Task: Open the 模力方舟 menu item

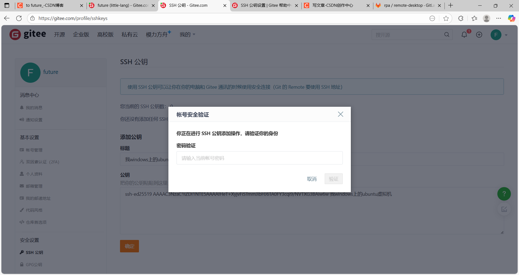Action: pyautogui.click(x=158, y=35)
